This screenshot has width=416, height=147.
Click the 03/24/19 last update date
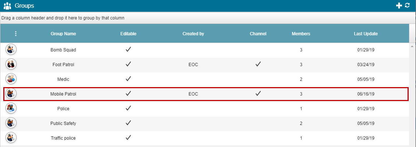tap(366, 65)
